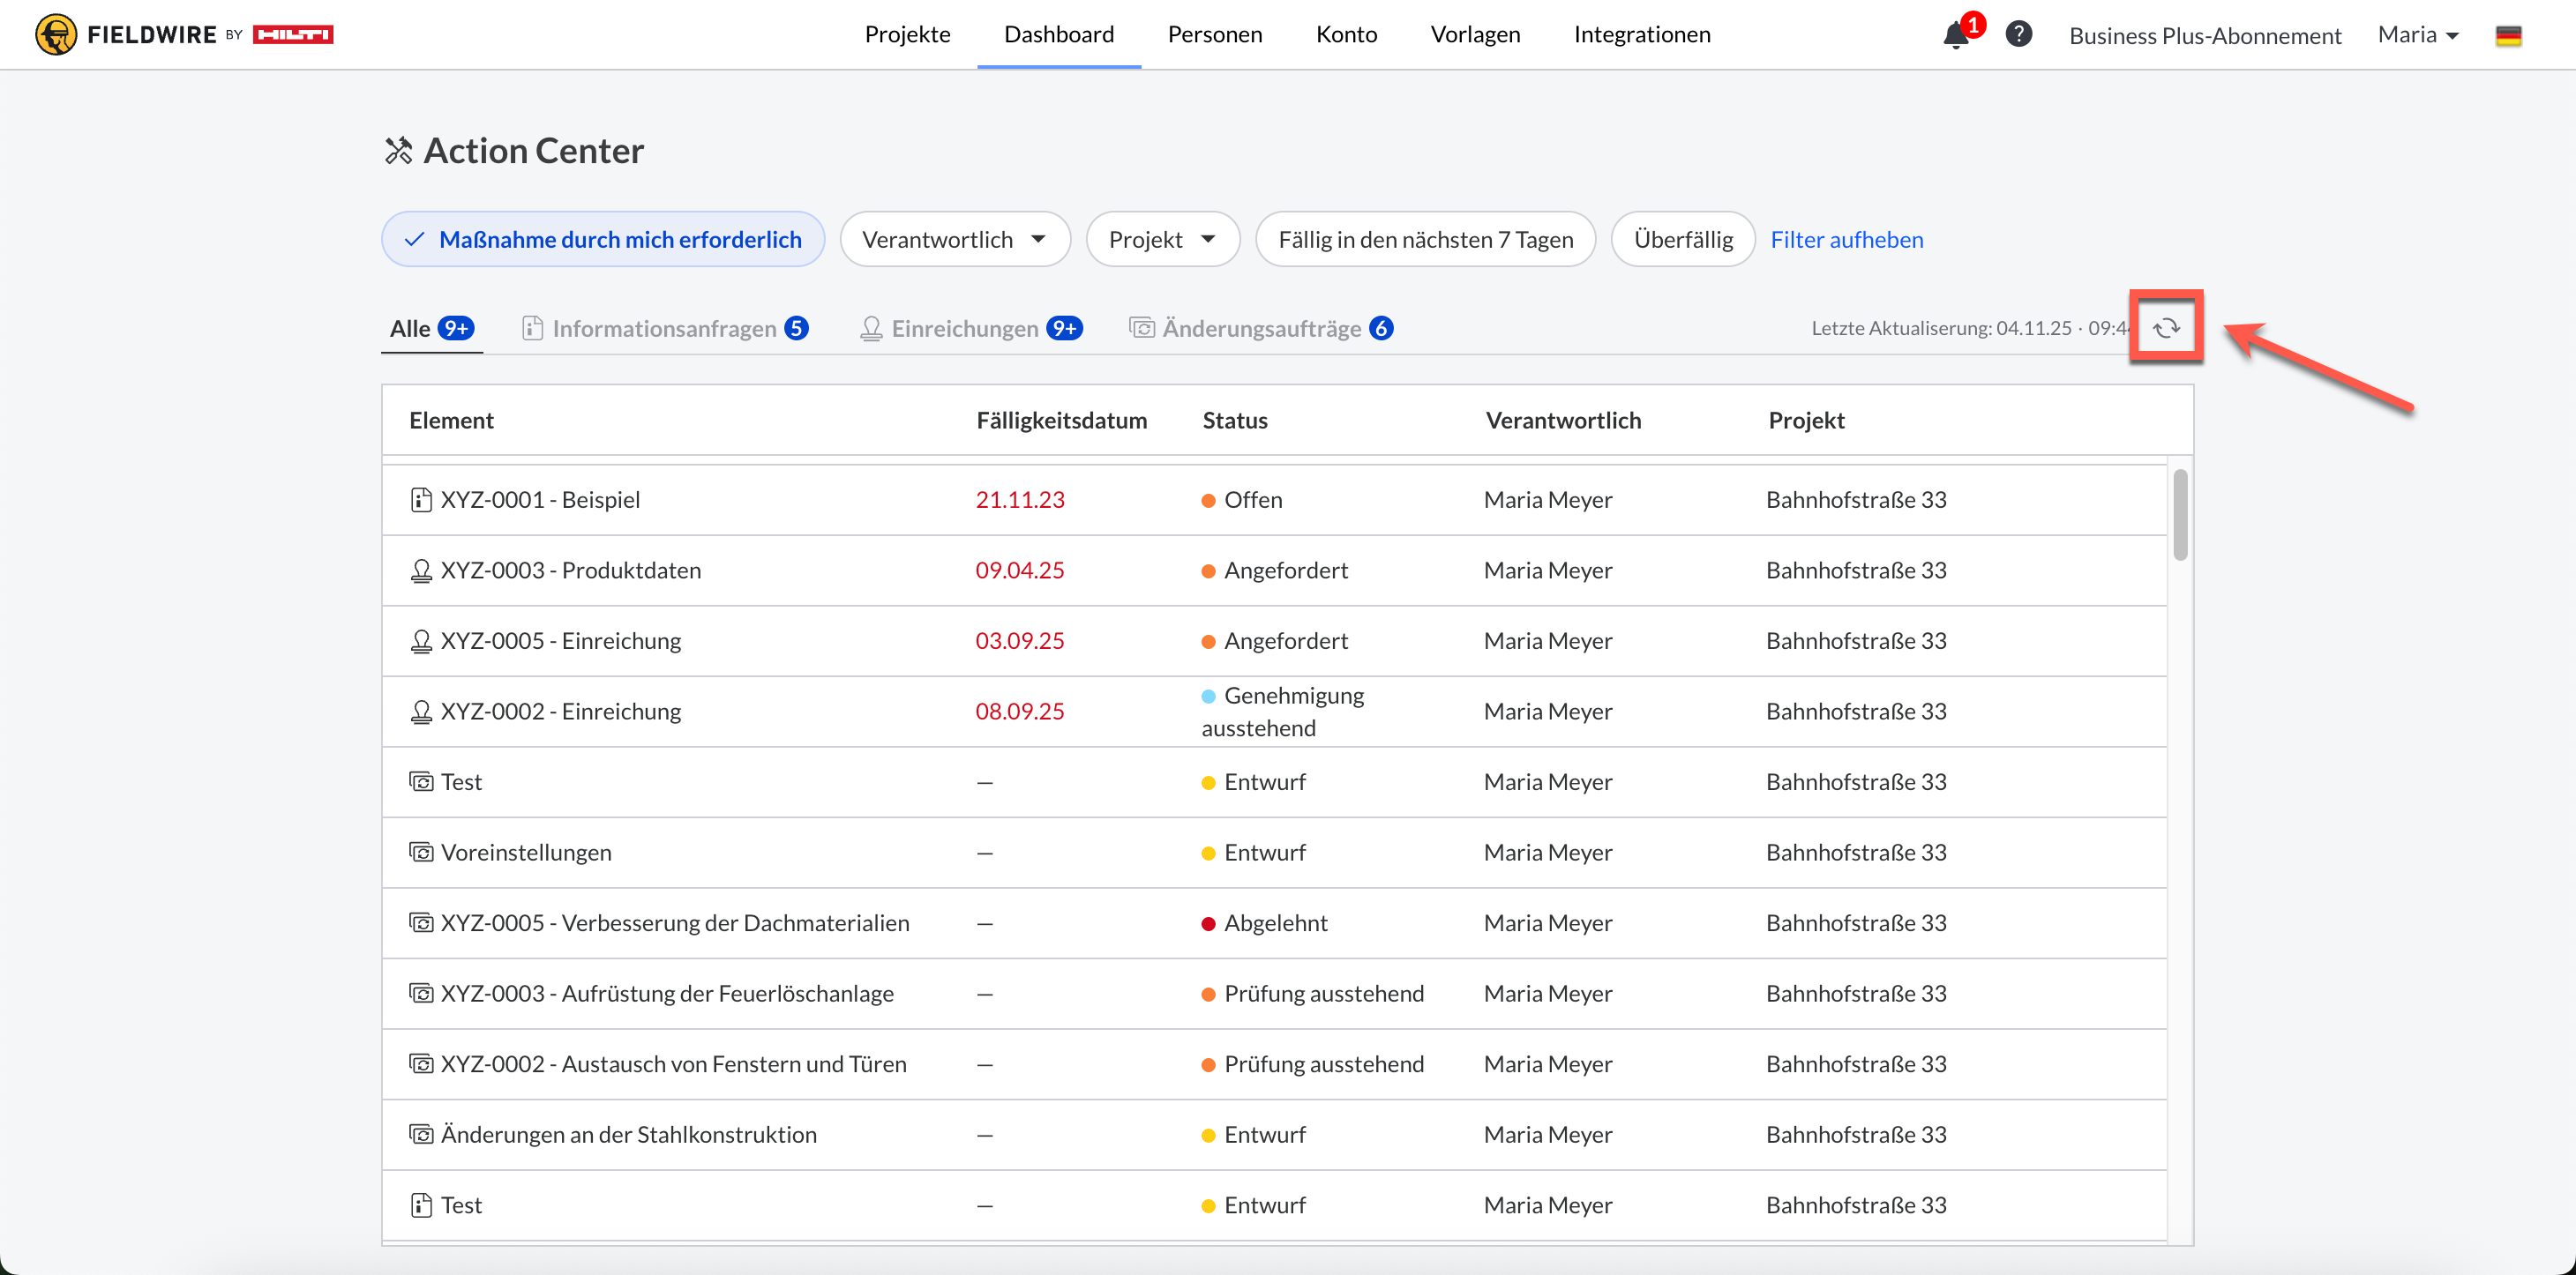The image size is (2576, 1275).
Task: Click the refresh icon next to last update
Action: point(2165,328)
